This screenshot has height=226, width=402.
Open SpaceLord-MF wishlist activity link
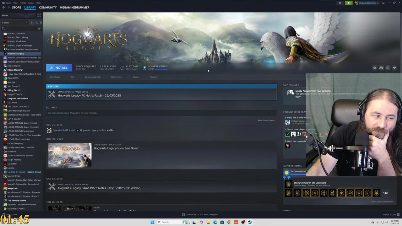[x=111, y=130]
